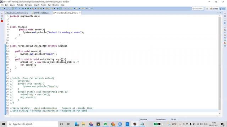Open the Debug dropdown arrow
The width and height of the screenshot is (227, 127).
[25, 8]
